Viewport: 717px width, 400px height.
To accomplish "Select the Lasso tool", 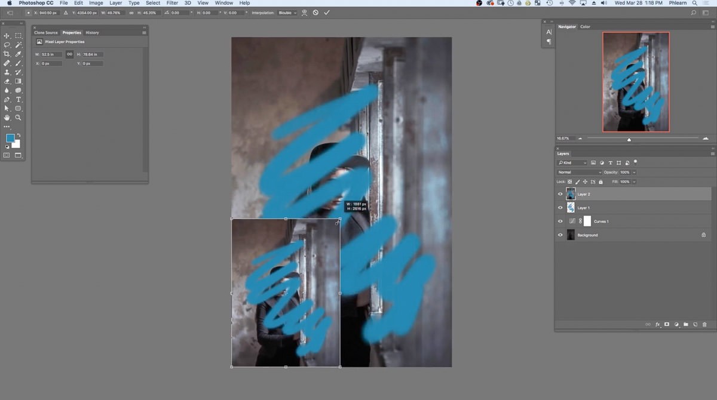I will 7,45.
